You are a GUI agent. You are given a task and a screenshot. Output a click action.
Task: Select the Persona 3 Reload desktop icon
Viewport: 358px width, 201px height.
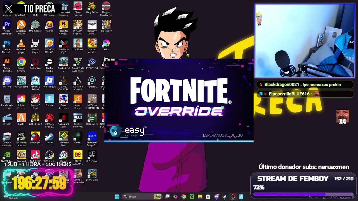[x=35, y=83]
